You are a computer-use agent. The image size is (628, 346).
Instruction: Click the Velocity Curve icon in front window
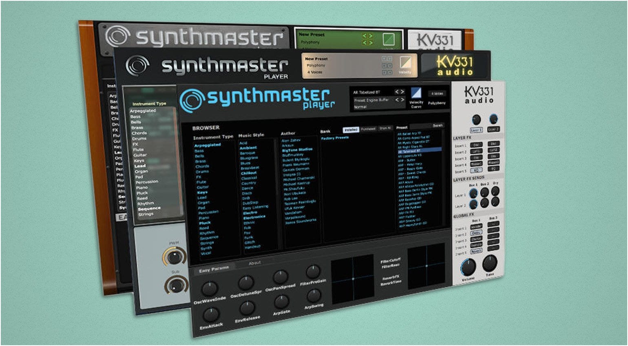tap(416, 92)
